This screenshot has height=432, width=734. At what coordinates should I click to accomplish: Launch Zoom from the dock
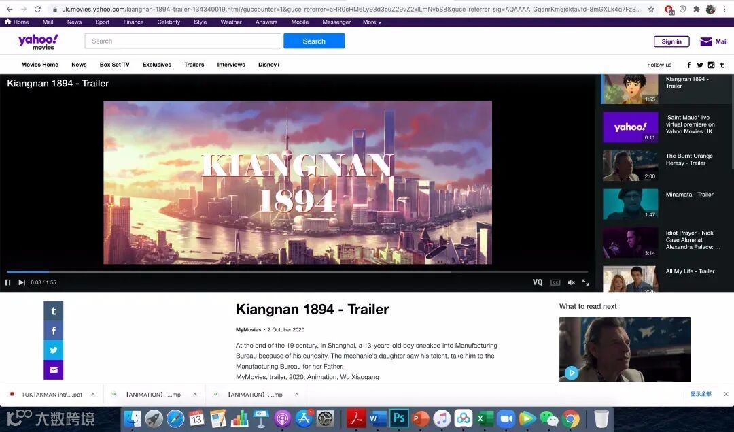click(506, 418)
